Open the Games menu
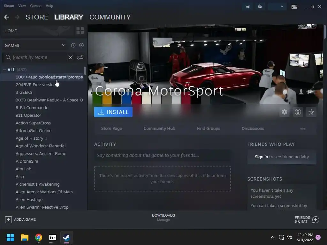327x245 pixels. click(36, 6)
